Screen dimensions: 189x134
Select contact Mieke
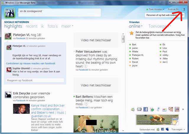(x=134, y=52)
